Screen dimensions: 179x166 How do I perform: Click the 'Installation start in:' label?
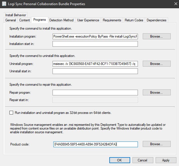[22, 44]
